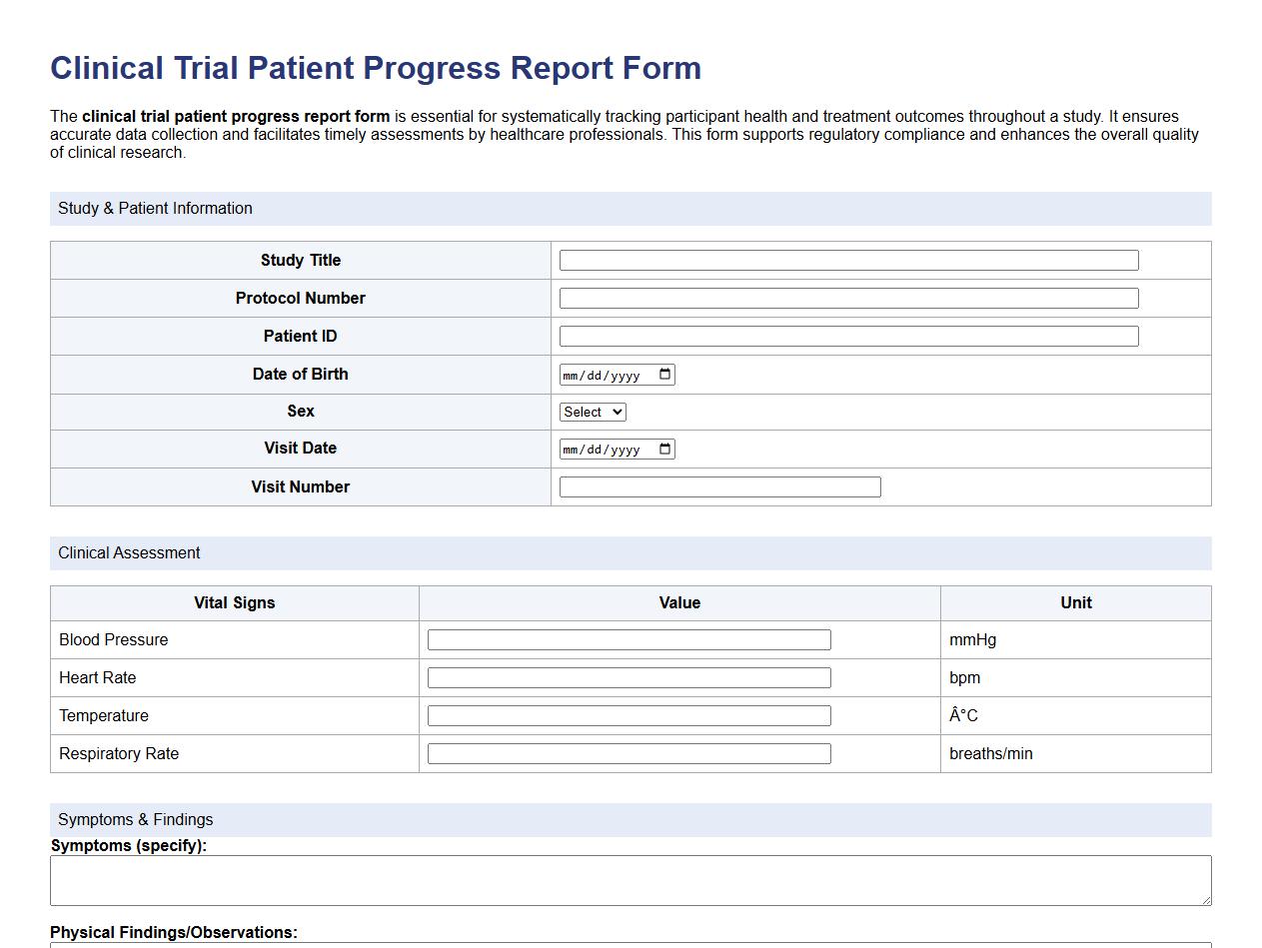
Task: Click the Visit Date date field
Action: point(605,449)
